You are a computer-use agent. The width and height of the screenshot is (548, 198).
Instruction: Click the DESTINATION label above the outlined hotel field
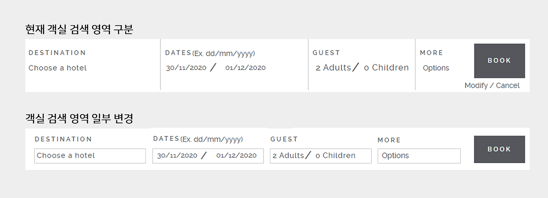tap(63, 139)
